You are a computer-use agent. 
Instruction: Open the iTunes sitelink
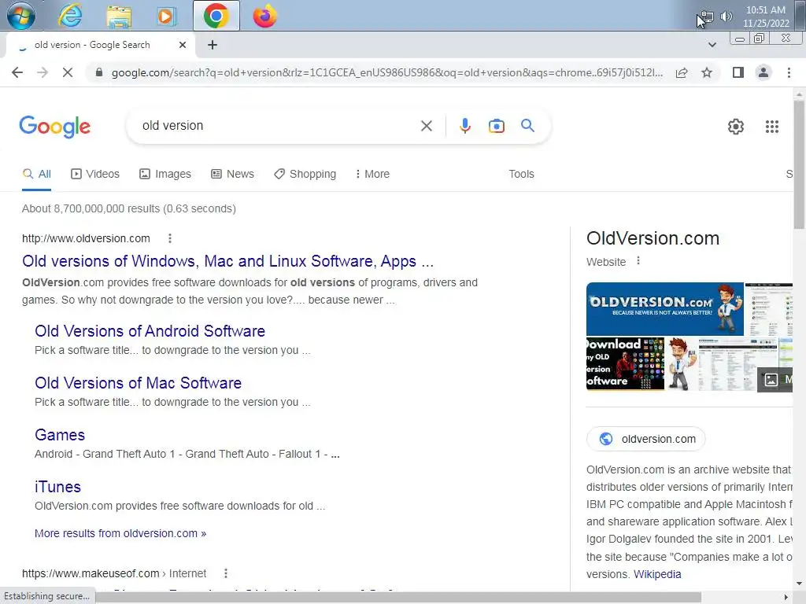coord(57,487)
